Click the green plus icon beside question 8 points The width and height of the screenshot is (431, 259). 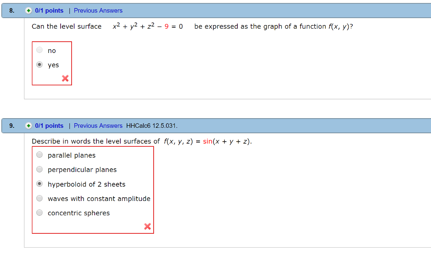coord(28,10)
